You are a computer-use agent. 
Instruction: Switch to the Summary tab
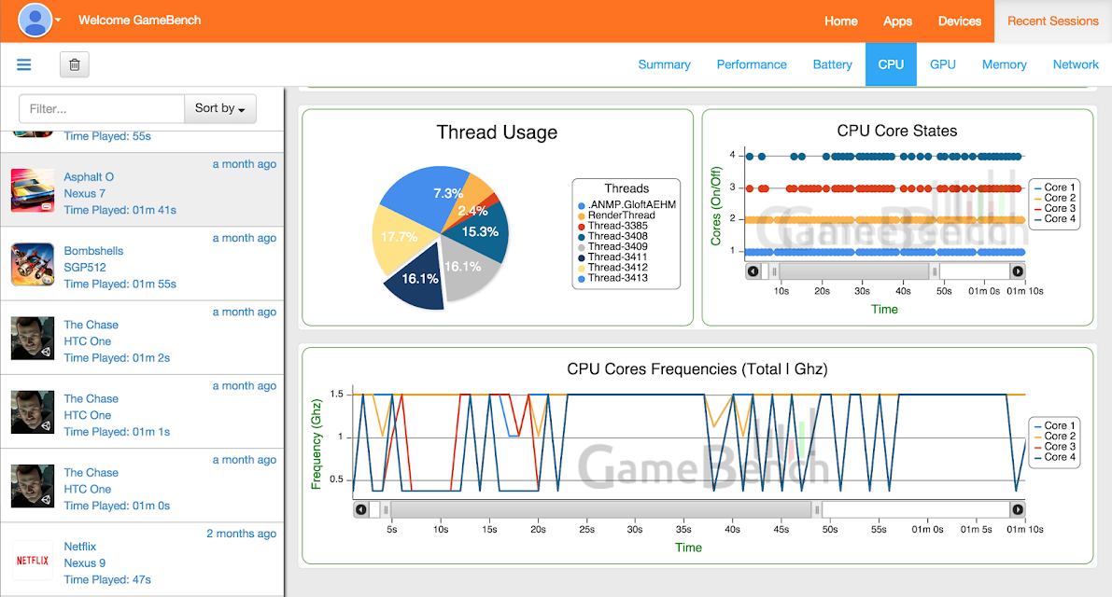(x=665, y=64)
